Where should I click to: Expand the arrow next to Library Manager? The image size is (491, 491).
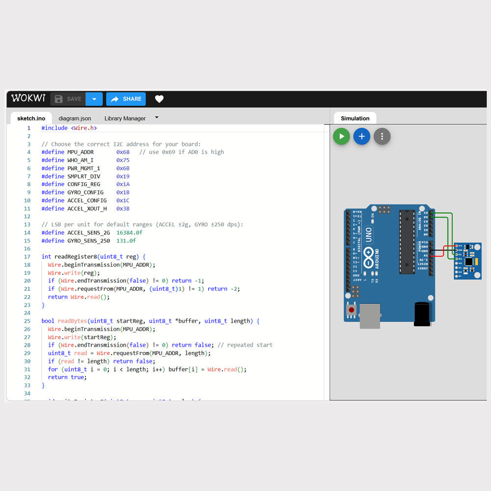[x=157, y=117]
